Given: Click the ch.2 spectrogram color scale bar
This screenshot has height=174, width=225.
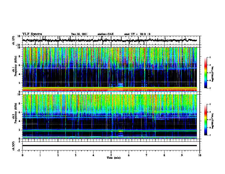Looking at the screenshot, I should click(x=206, y=120).
